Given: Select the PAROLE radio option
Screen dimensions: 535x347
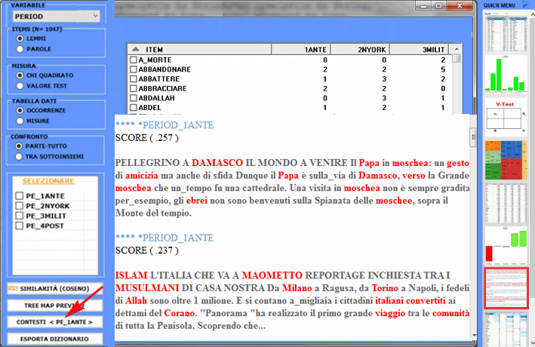Looking at the screenshot, I should 20,49.
